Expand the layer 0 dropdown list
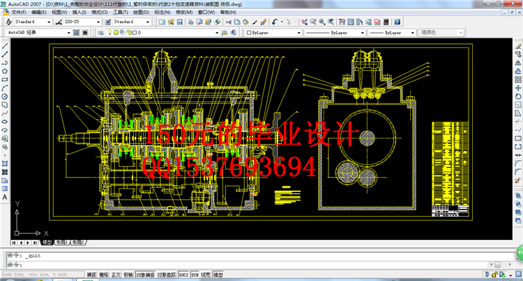The width and height of the screenshot is (523, 281). click(217, 33)
